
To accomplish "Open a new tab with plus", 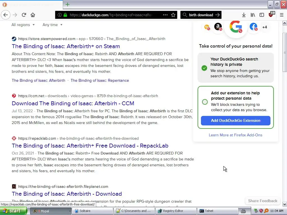I will click(x=68, y=4).
